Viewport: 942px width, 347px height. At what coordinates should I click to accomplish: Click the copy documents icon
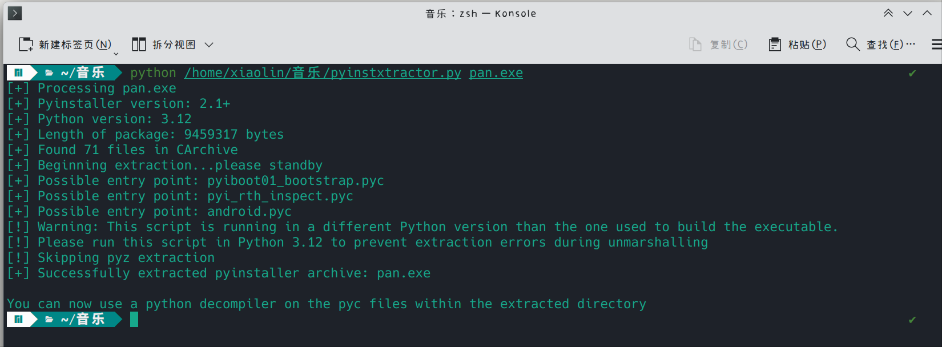[695, 45]
